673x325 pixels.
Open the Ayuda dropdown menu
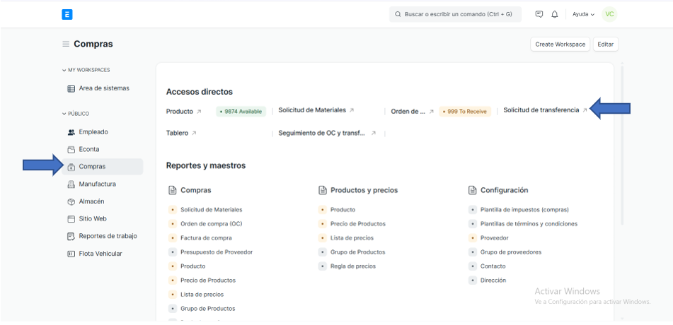[x=583, y=14]
